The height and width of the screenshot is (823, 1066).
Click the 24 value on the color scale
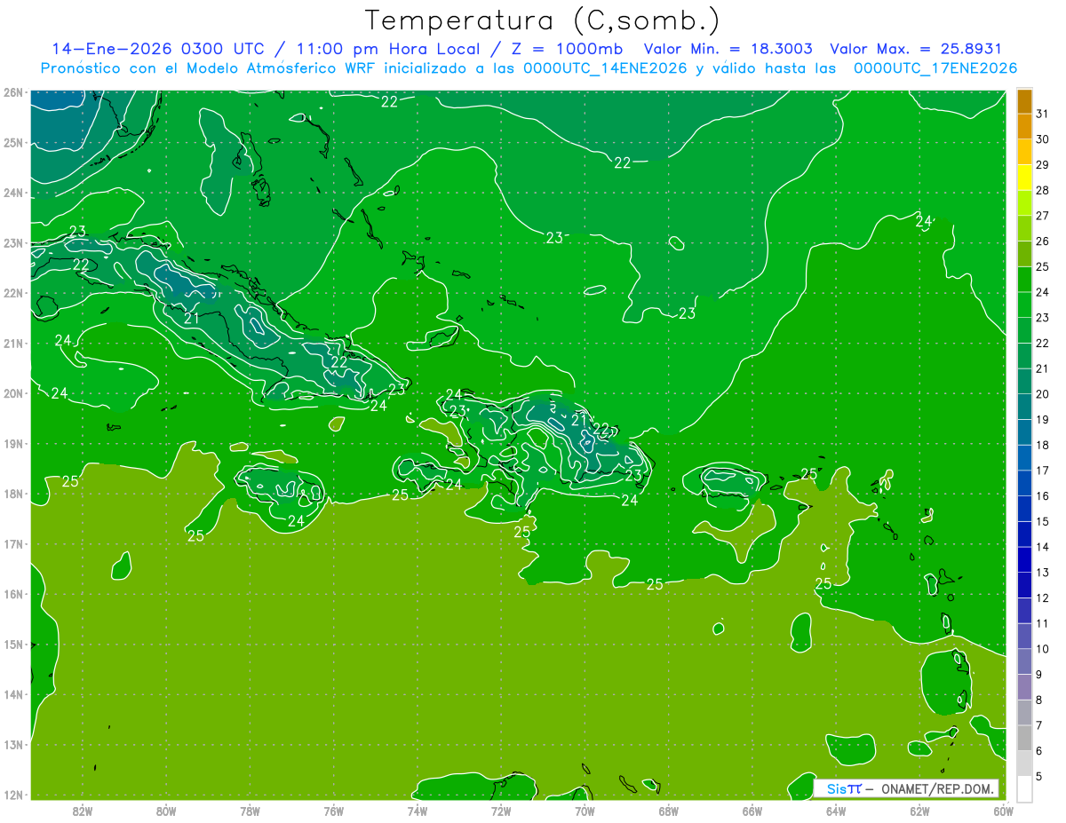pos(1042,292)
